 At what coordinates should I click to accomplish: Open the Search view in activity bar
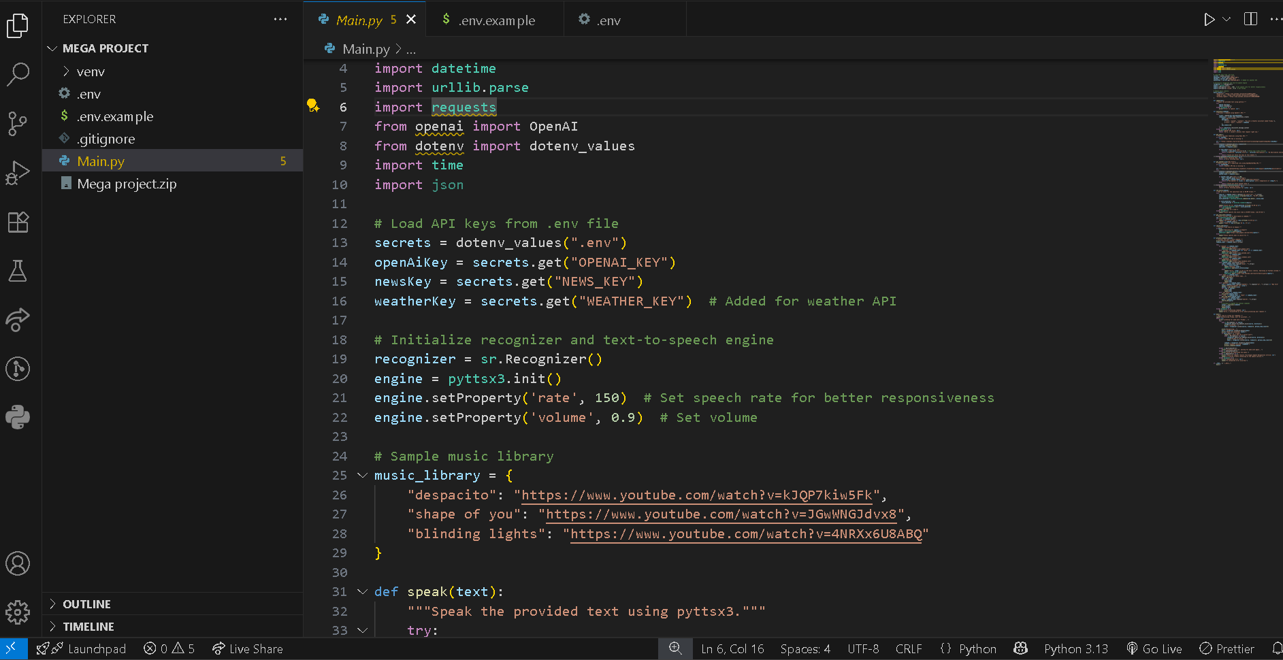pos(18,73)
